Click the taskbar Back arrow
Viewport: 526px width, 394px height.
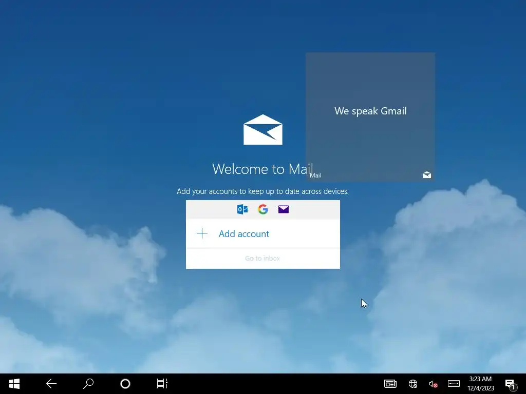(51, 384)
